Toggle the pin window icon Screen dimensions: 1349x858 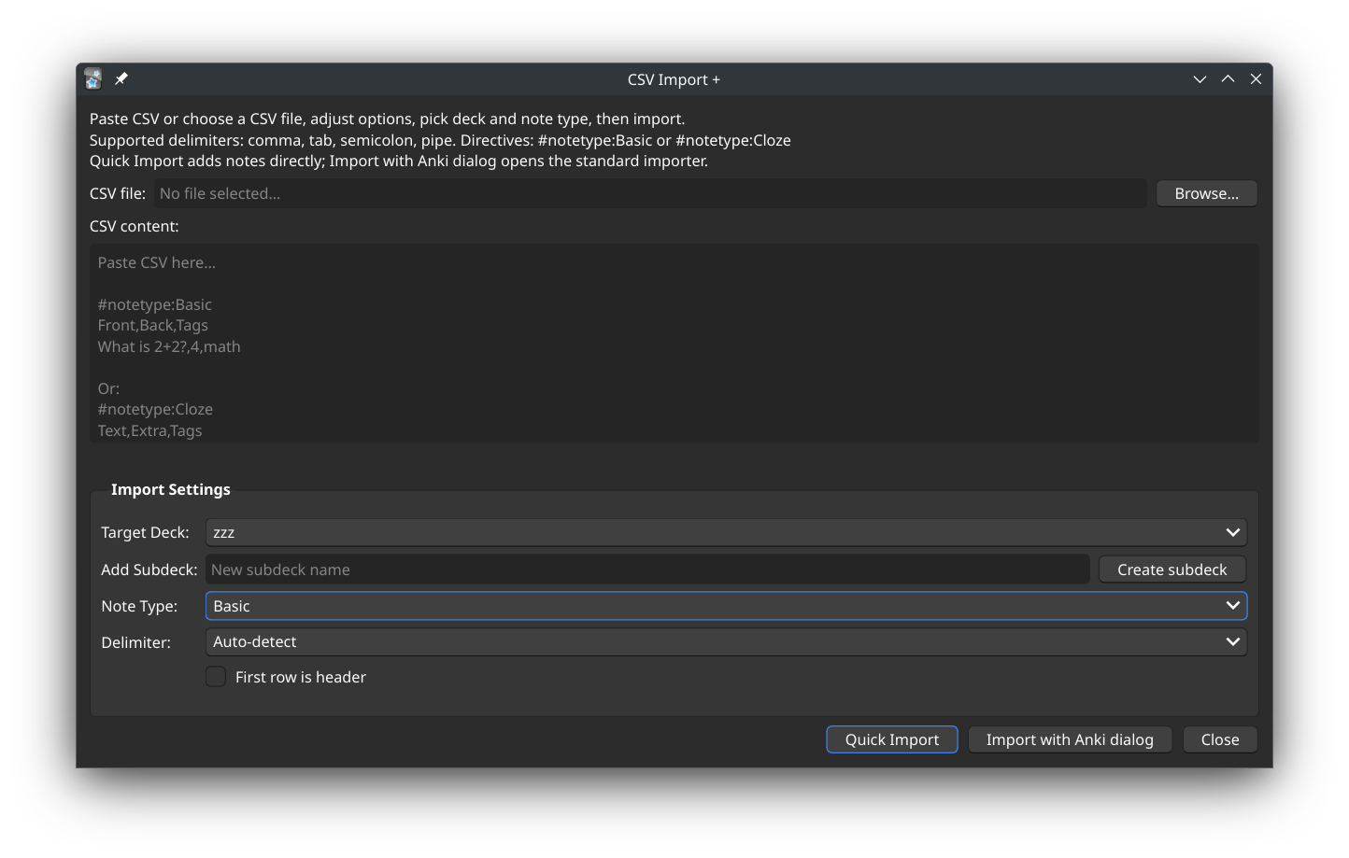[121, 79]
